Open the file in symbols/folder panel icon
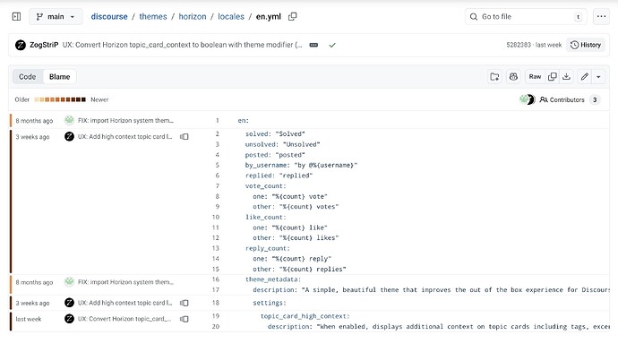The width and height of the screenshot is (618, 352). (494, 77)
